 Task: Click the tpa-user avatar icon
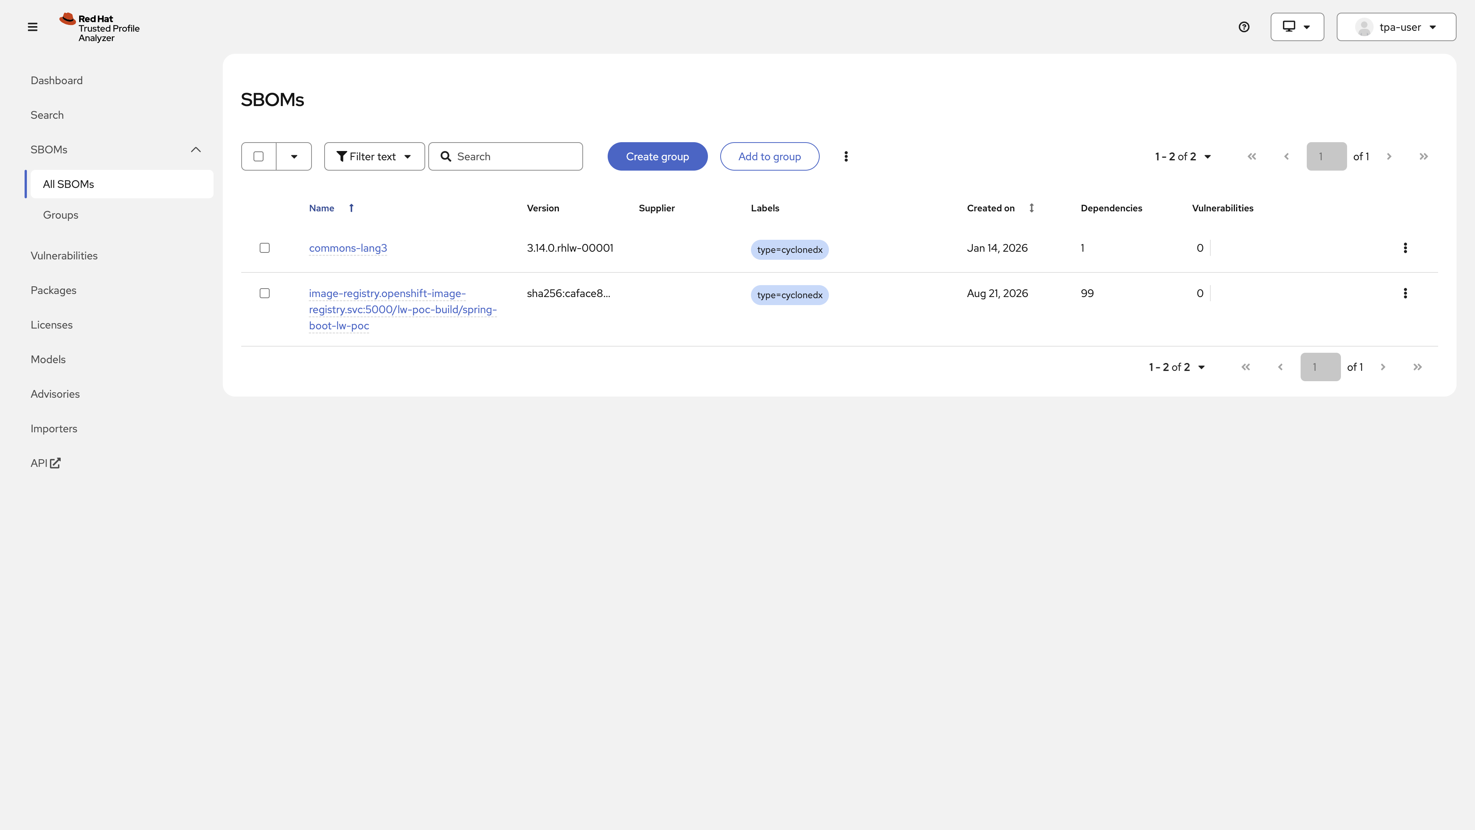[1364, 27]
